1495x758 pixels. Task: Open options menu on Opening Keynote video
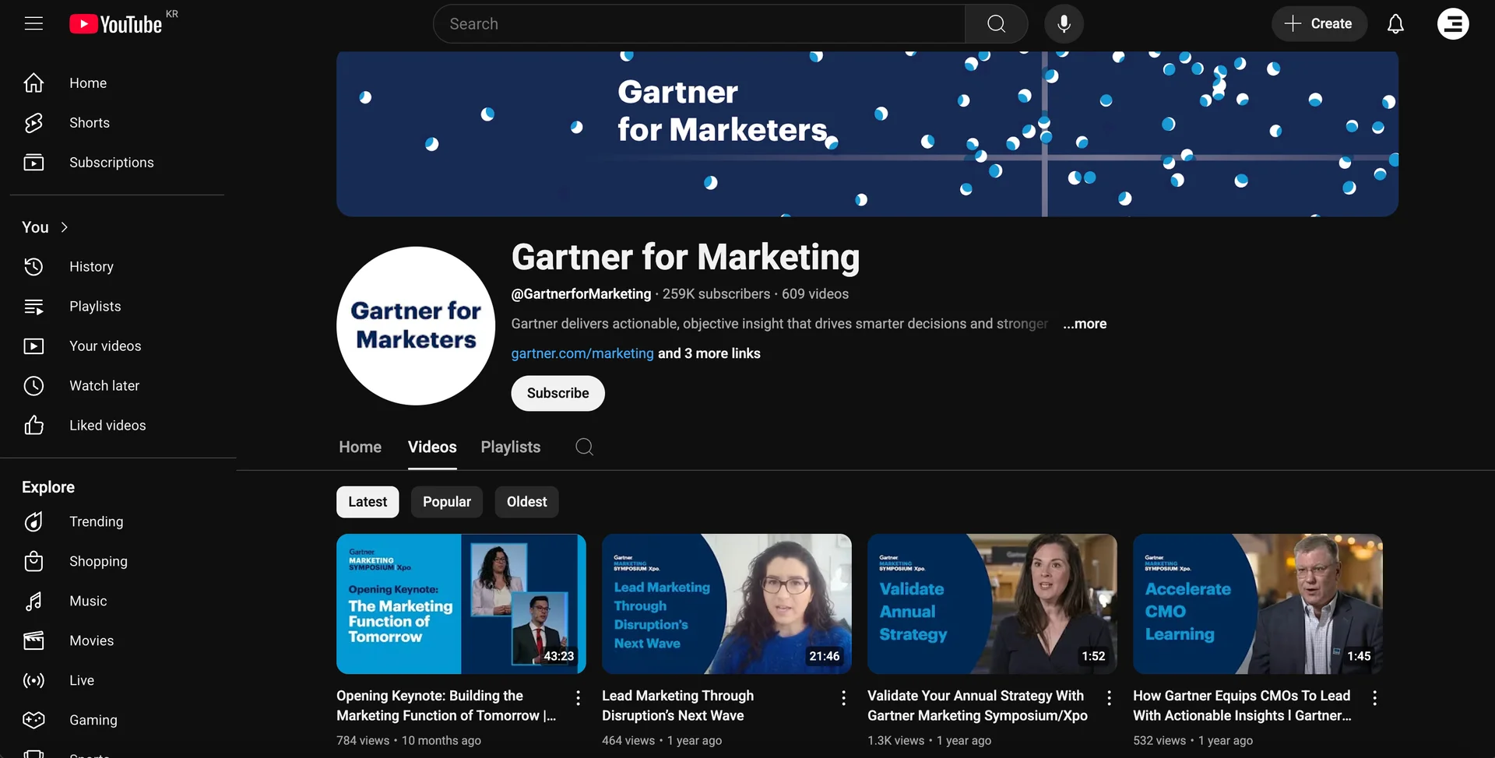pyautogui.click(x=577, y=698)
